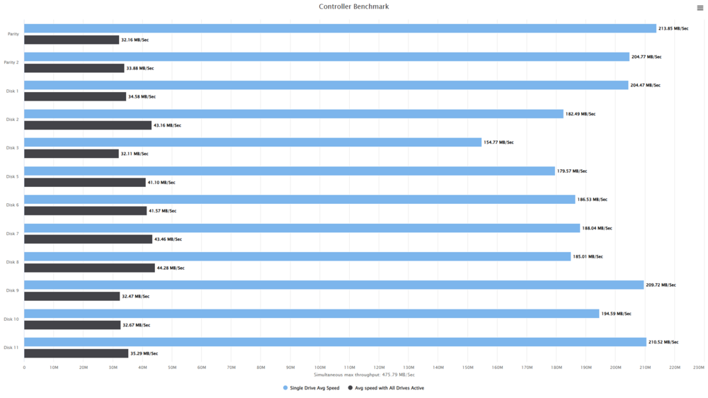Image resolution: width=708 pixels, height=398 pixels.
Task: Select Disk 6 186.53 MB/Sec blue bar
Action: [299, 200]
